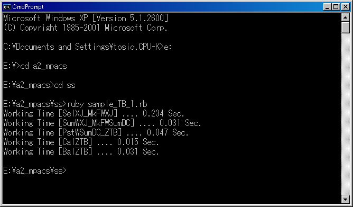The height and width of the screenshot is (207, 353).
Task: Click the CalZTB working time line
Action: click(81, 142)
